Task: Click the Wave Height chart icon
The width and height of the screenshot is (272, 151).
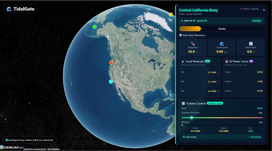Action: [x=251, y=43]
